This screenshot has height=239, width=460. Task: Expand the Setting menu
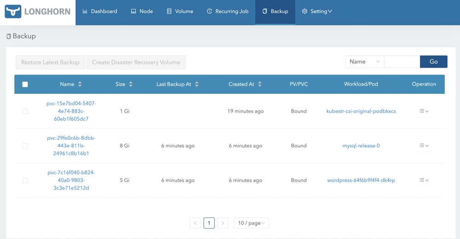(317, 12)
